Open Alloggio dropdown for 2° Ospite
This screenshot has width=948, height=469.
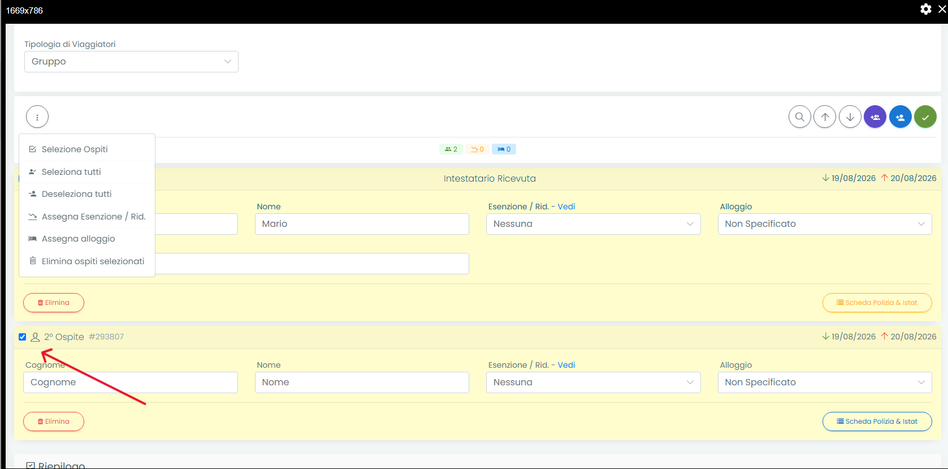click(x=825, y=382)
